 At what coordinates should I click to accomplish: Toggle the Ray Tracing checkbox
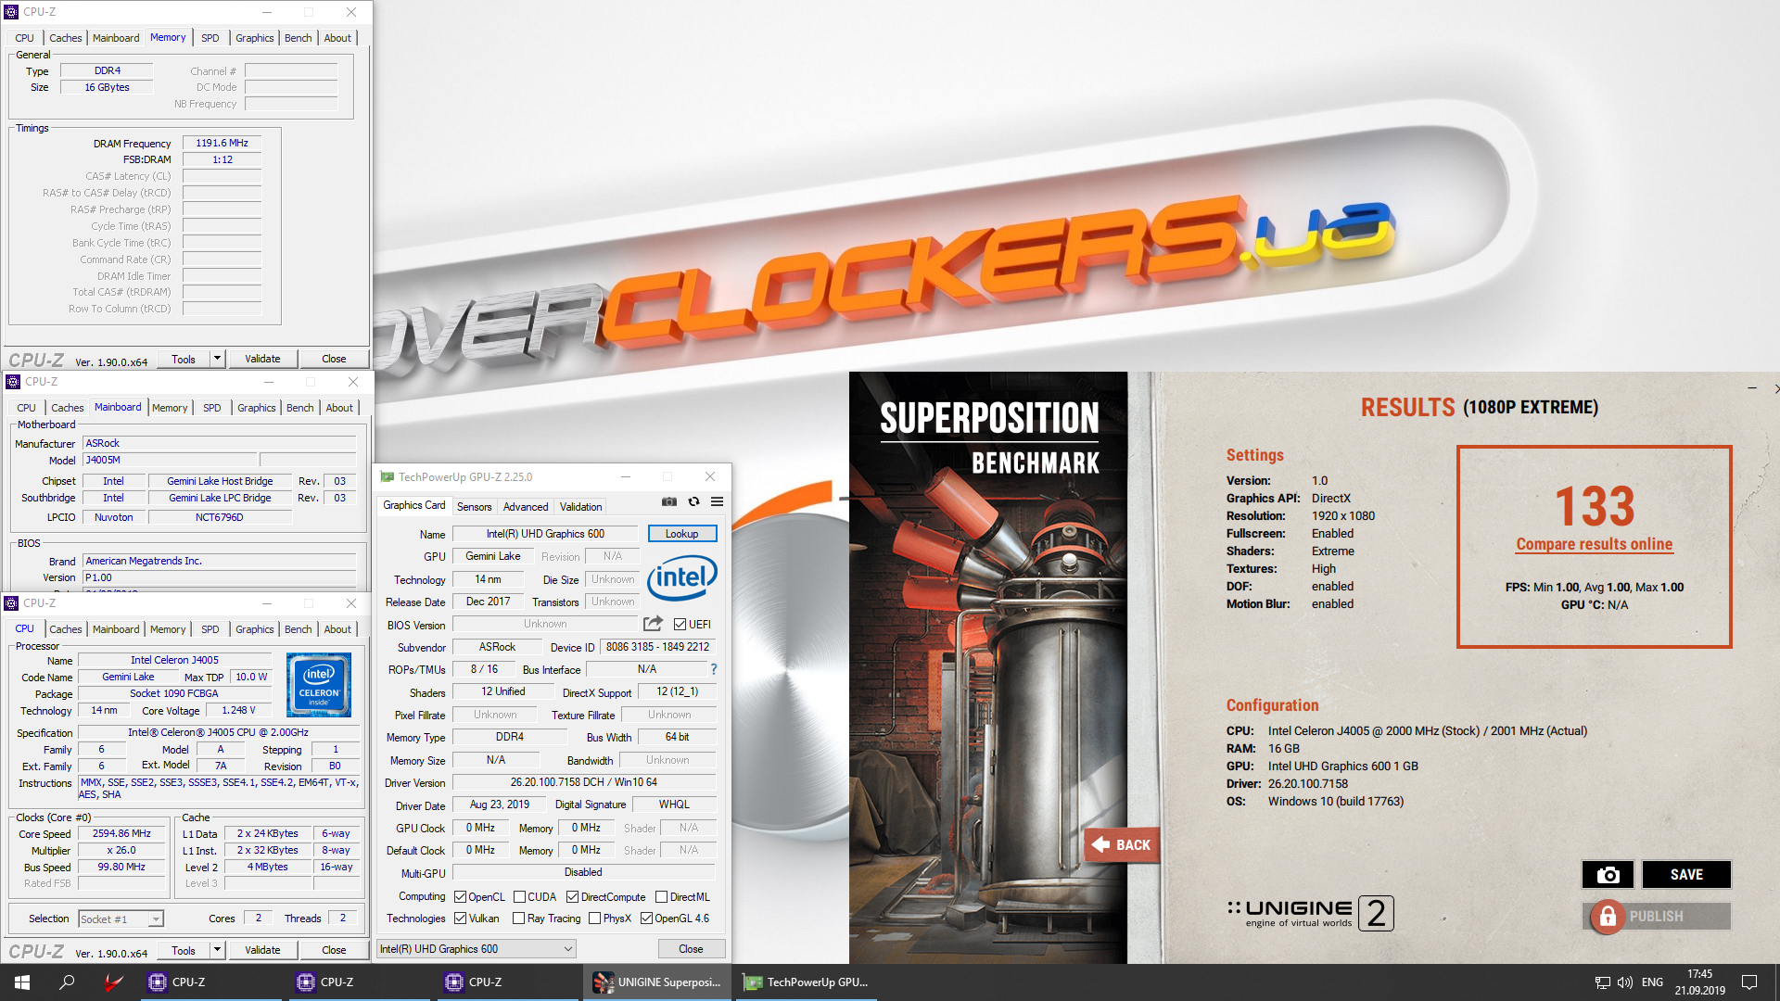(520, 919)
